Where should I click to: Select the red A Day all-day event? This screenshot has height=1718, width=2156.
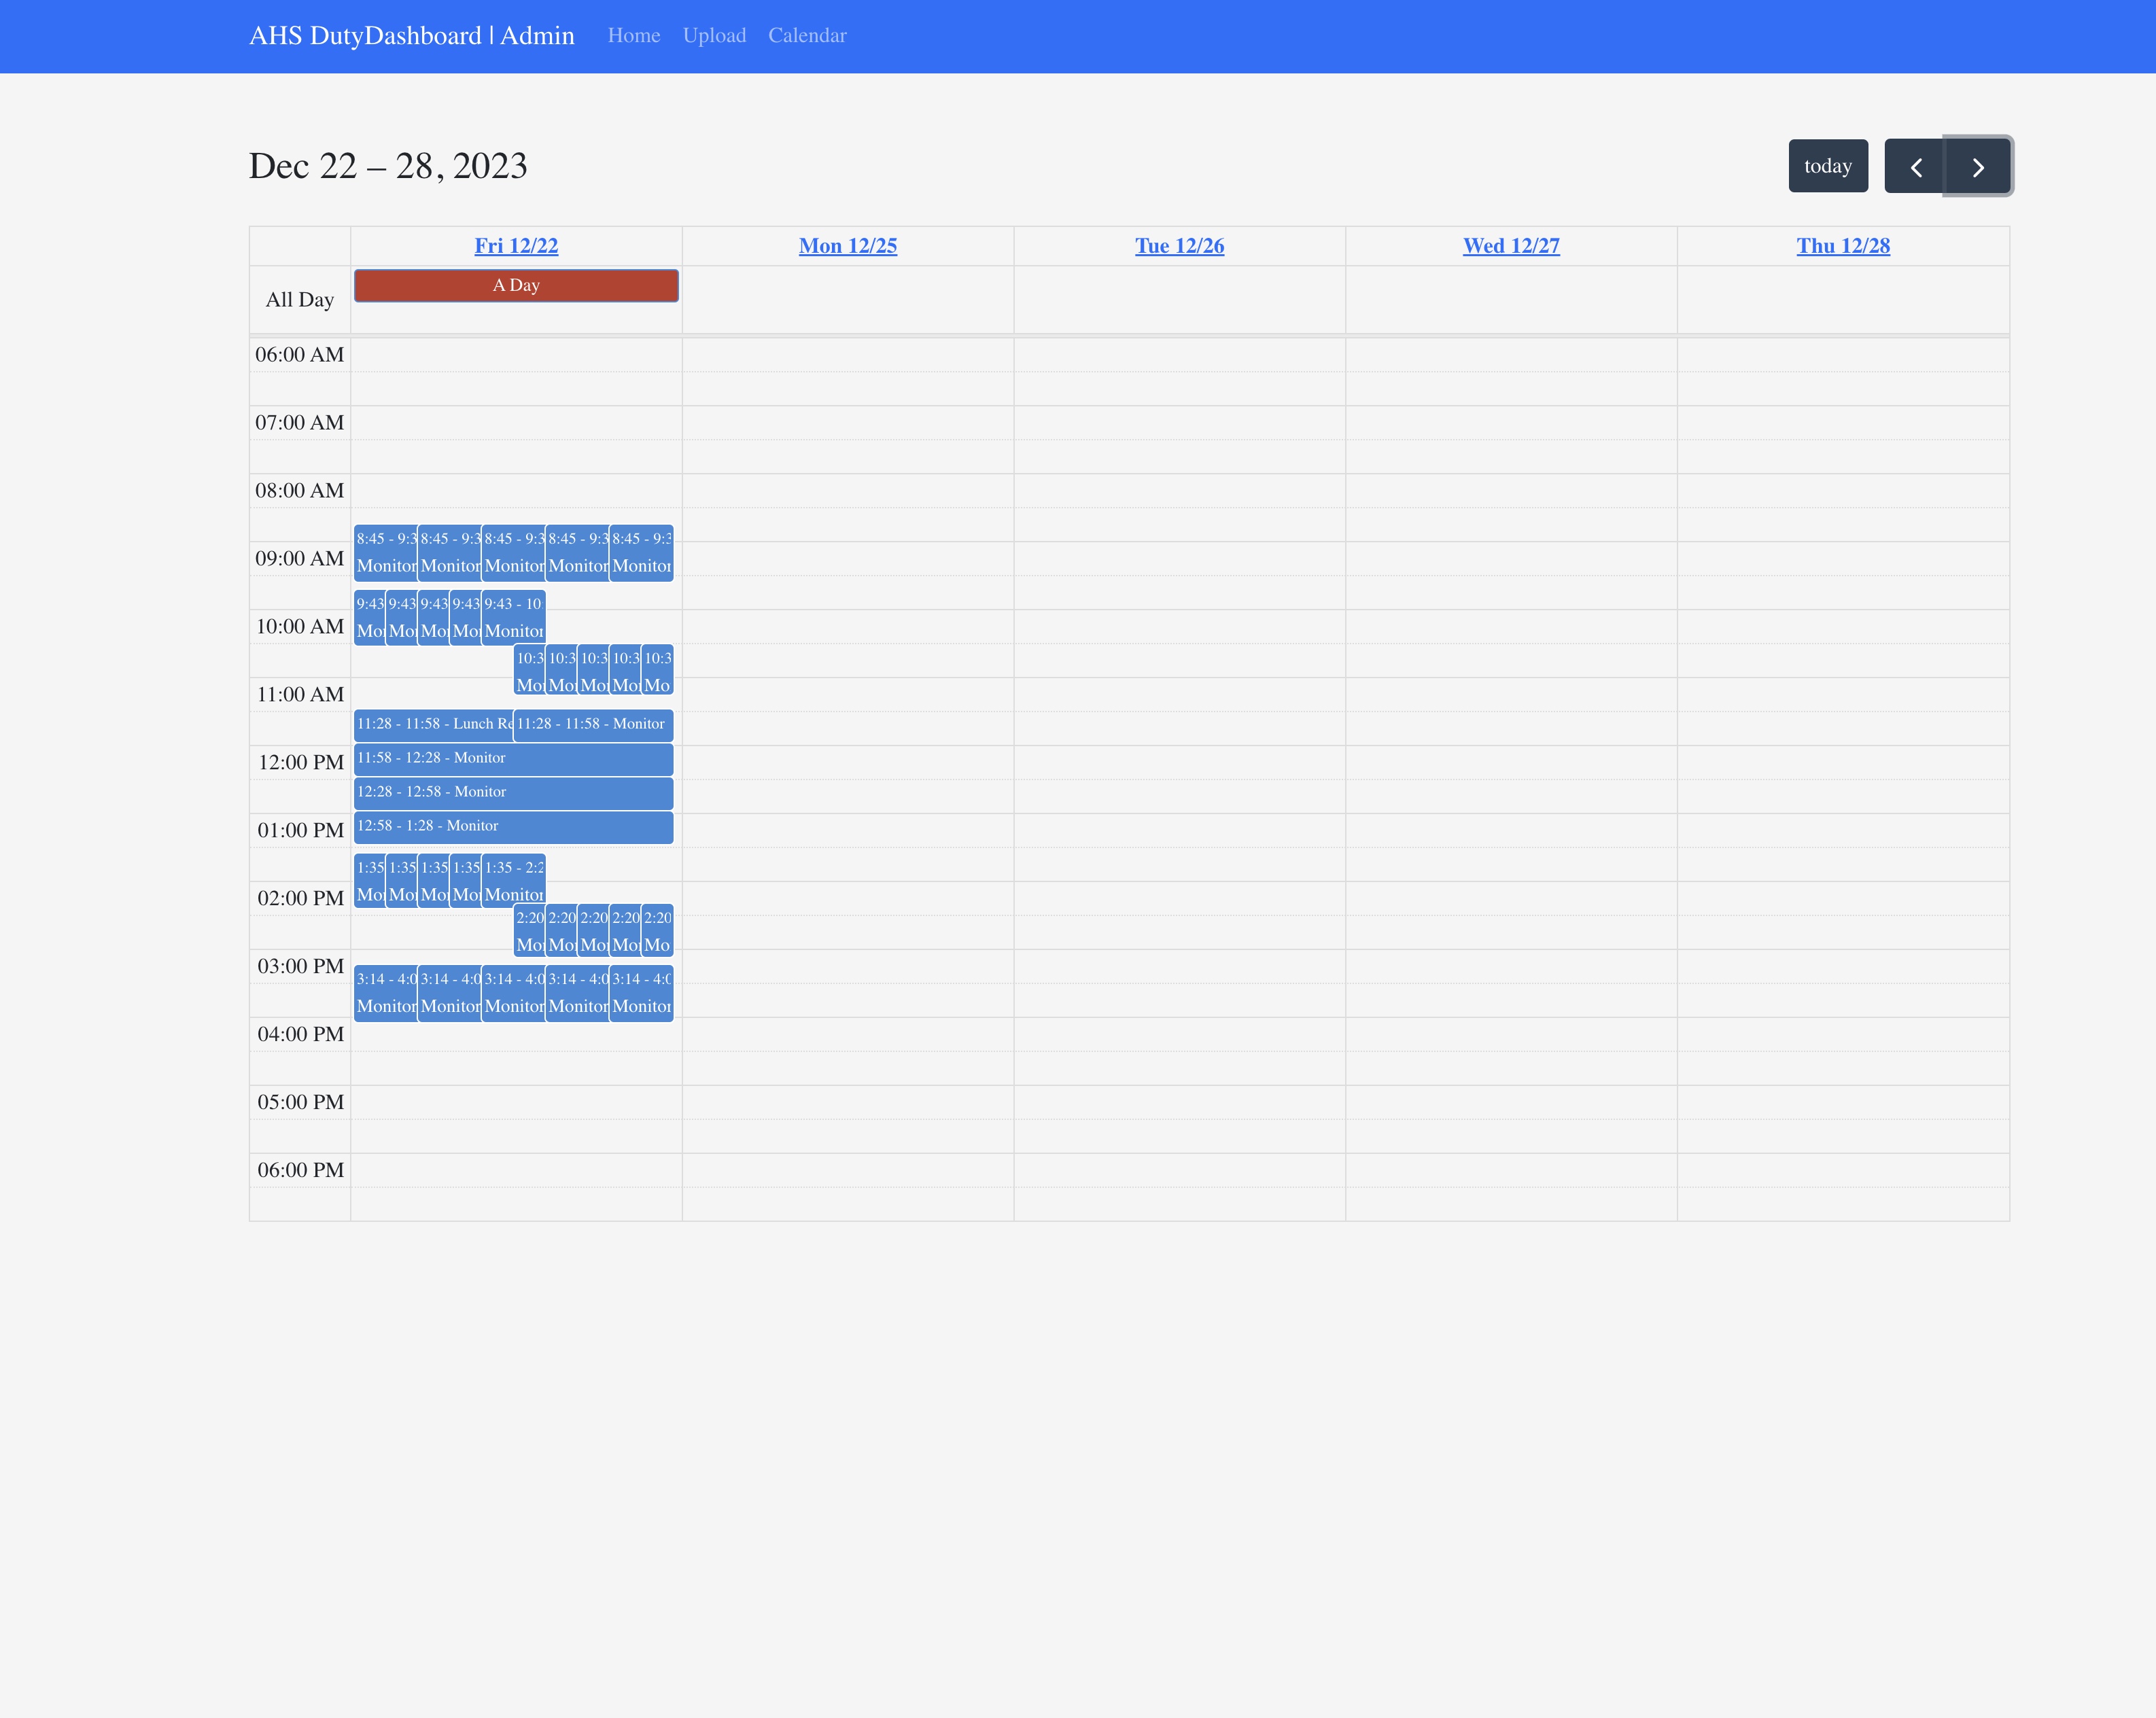[x=516, y=286]
